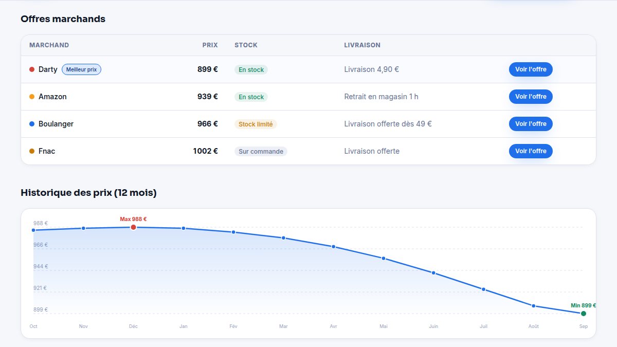Click the PRIX column header
This screenshot has height=347, width=617.
(x=210, y=45)
